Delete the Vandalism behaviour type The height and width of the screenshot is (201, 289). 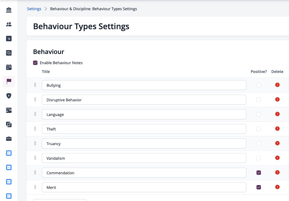point(277,158)
